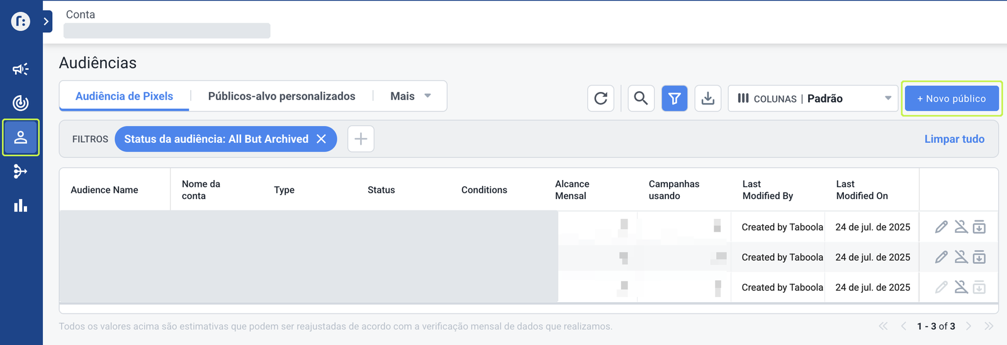Sort by Campanhas usando column header

coord(674,190)
